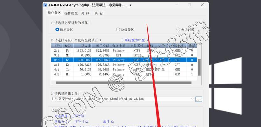Image resolution: width=261 pixels, height=127 pixels.
Task: Click the browse "..." button
Action: [198, 99]
